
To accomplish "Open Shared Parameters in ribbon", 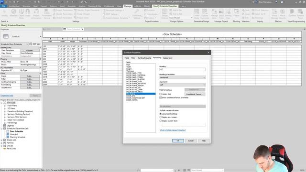I will click(x=63, y=14).
